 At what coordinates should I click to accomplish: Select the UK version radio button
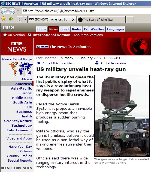(5, 35)
